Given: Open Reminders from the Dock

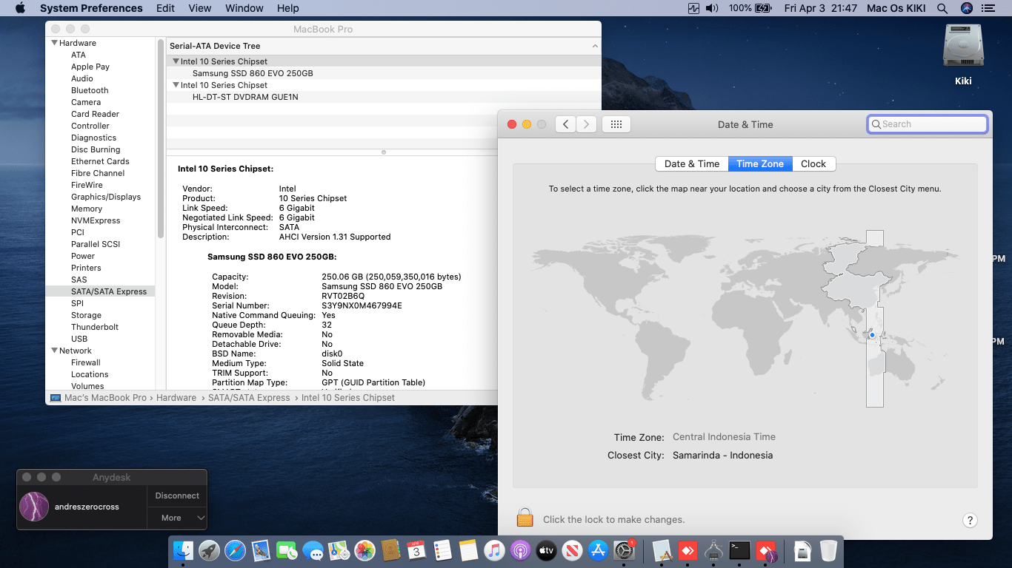Looking at the screenshot, I should pyautogui.click(x=442, y=550).
